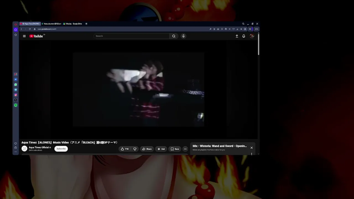This screenshot has width=354, height=199.
Task: Subscribe to Aqua Timez Official
Action: (x=61, y=149)
